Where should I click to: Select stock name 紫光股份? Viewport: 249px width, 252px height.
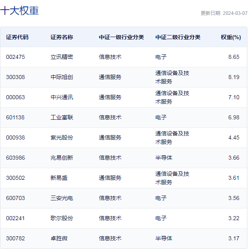62,137
